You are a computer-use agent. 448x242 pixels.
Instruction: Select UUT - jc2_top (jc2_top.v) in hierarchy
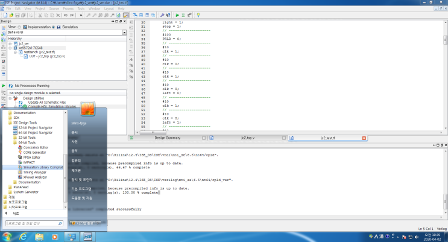coord(47,56)
